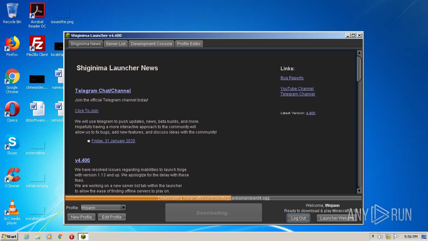Click the Action Center flag icon
This screenshot has width=428, height=241.
point(396,237)
